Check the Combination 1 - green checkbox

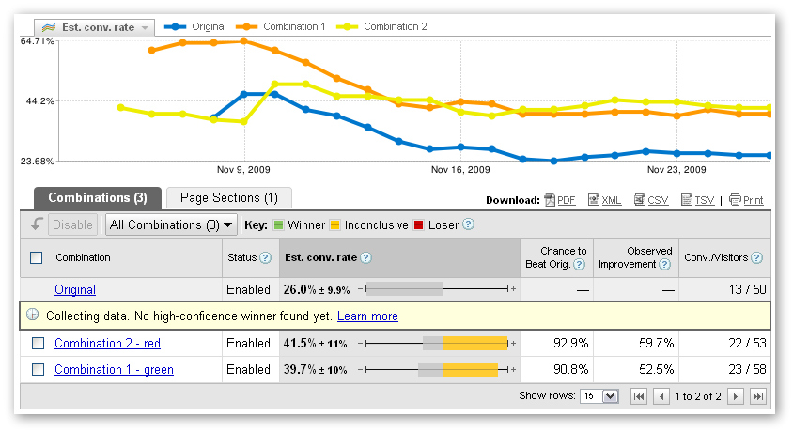coord(39,370)
